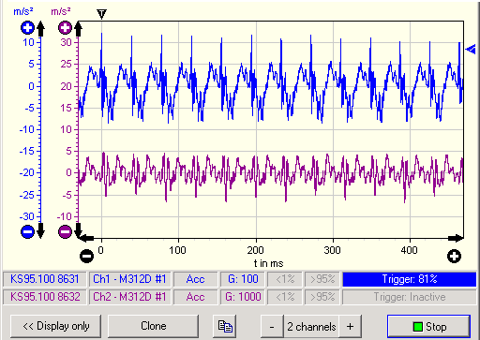Click the trigger time marker T
This screenshot has width=480, height=340.
(x=101, y=14)
